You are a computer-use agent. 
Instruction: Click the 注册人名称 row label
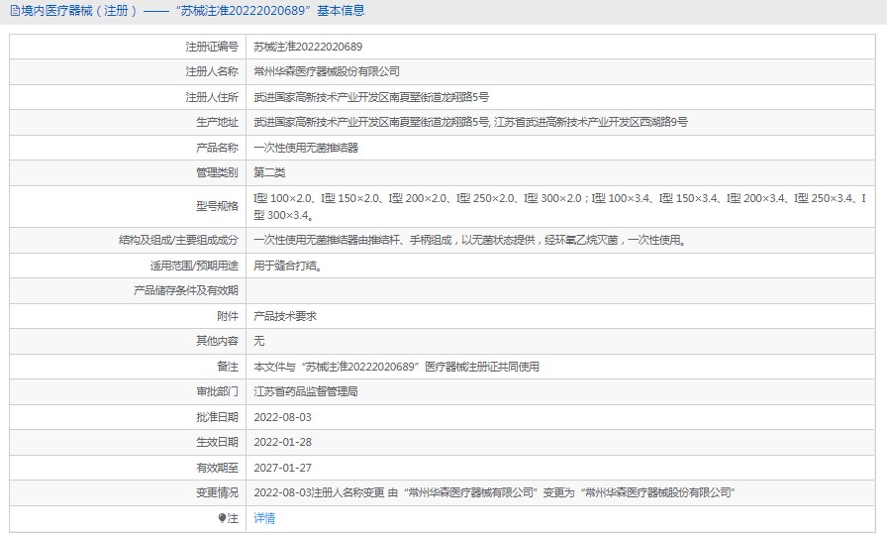tap(212, 72)
